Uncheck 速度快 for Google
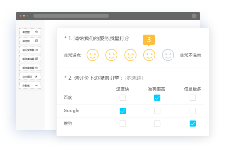The width and height of the screenshot is (229, 150). pyautogui.click(x=123, y=111)
